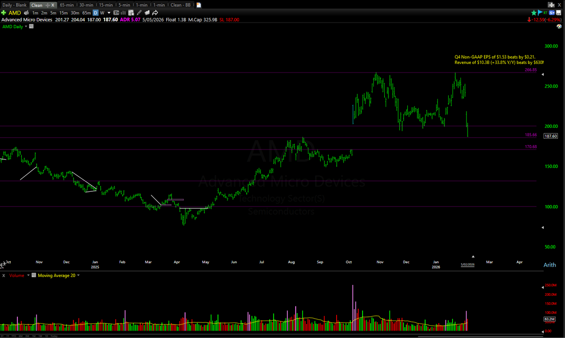565x338 pixels.
Task: Click the RT real-time indicator
Action: pos(545,13)
